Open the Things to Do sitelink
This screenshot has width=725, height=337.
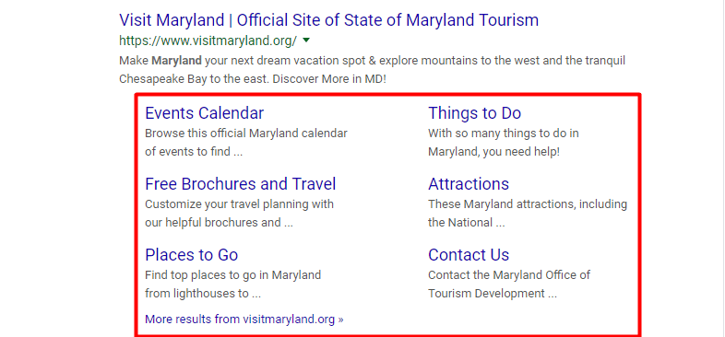[x=474, y=113]
